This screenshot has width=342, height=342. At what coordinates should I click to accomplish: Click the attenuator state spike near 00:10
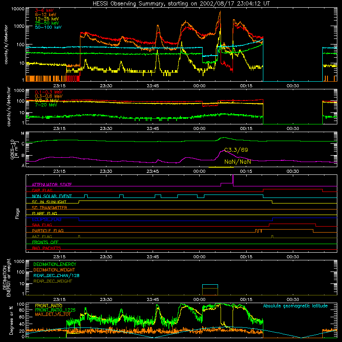[233, 180]
